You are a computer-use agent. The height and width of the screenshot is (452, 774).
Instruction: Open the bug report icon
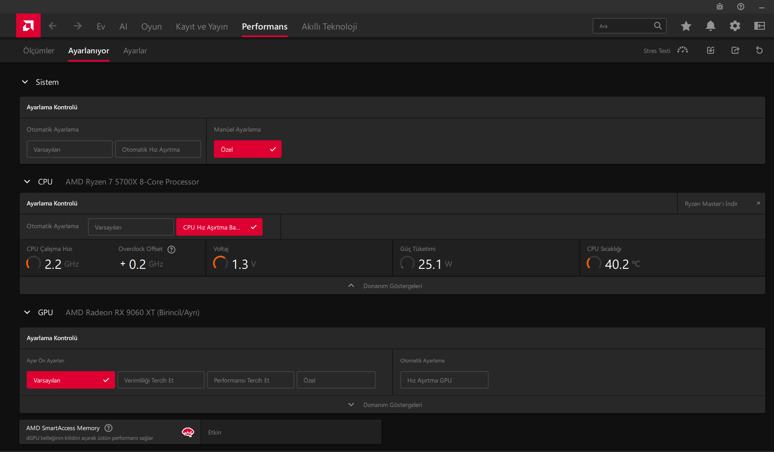click(x=720, y=7)
